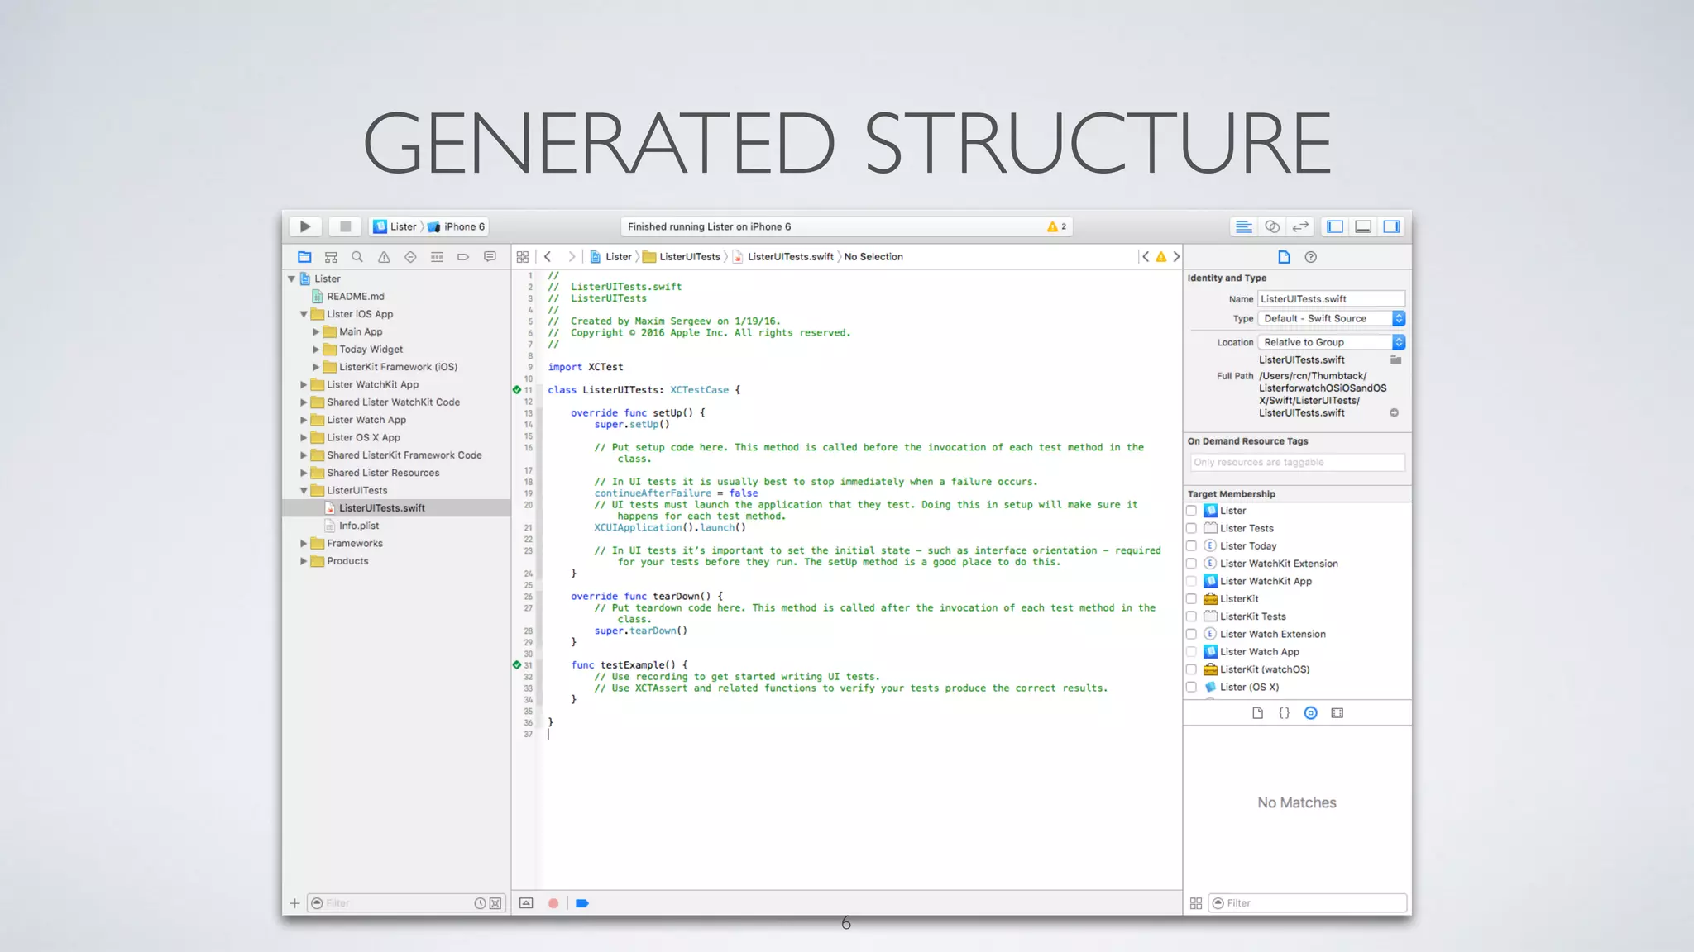This screenshot has height=952, width=1694.
Task: Switch to Standard editor icon
Action: (1243, 226)
